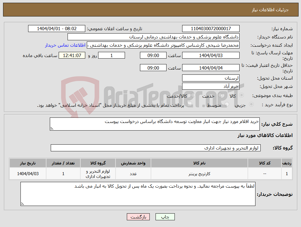
Task: Click the شماره نیاز field showing 1104030072000017
Action: 211,28
